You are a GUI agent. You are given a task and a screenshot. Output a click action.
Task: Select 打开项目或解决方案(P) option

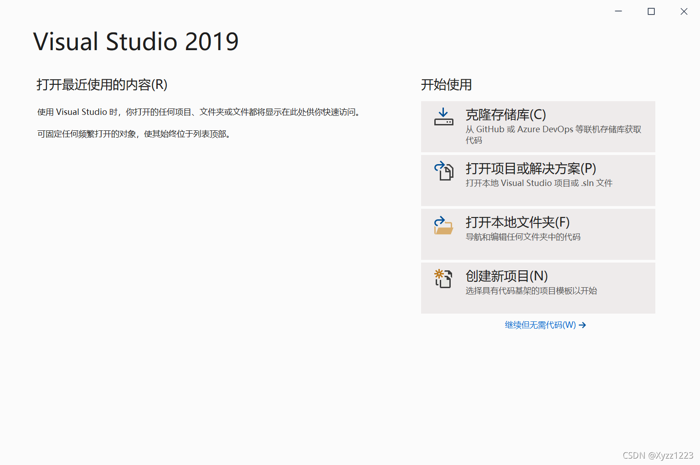click(x=538, y=181)
